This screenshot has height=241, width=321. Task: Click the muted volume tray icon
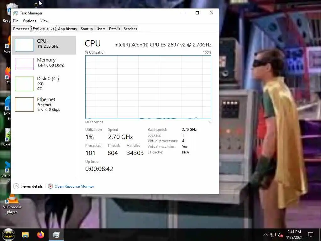pyautogui.click(x=281, y=235)
